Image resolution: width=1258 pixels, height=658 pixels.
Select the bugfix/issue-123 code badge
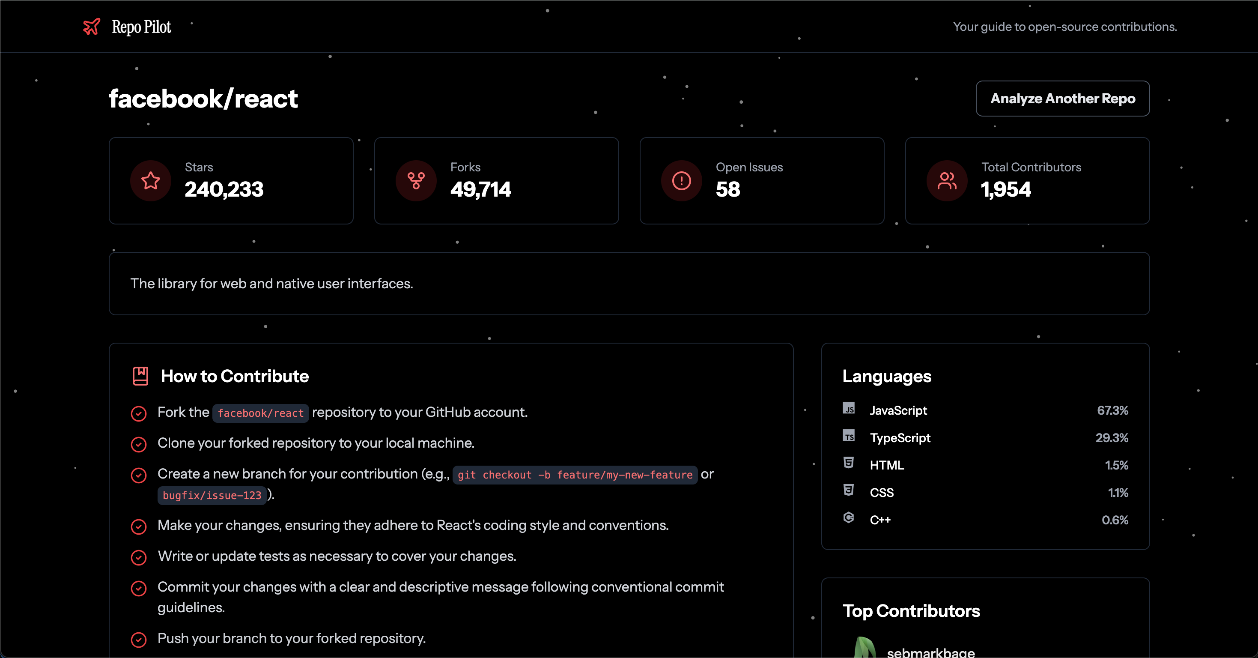pos(212,495)
